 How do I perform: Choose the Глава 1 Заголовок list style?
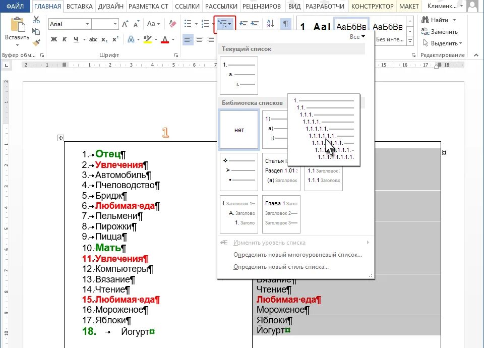point(281,214)
